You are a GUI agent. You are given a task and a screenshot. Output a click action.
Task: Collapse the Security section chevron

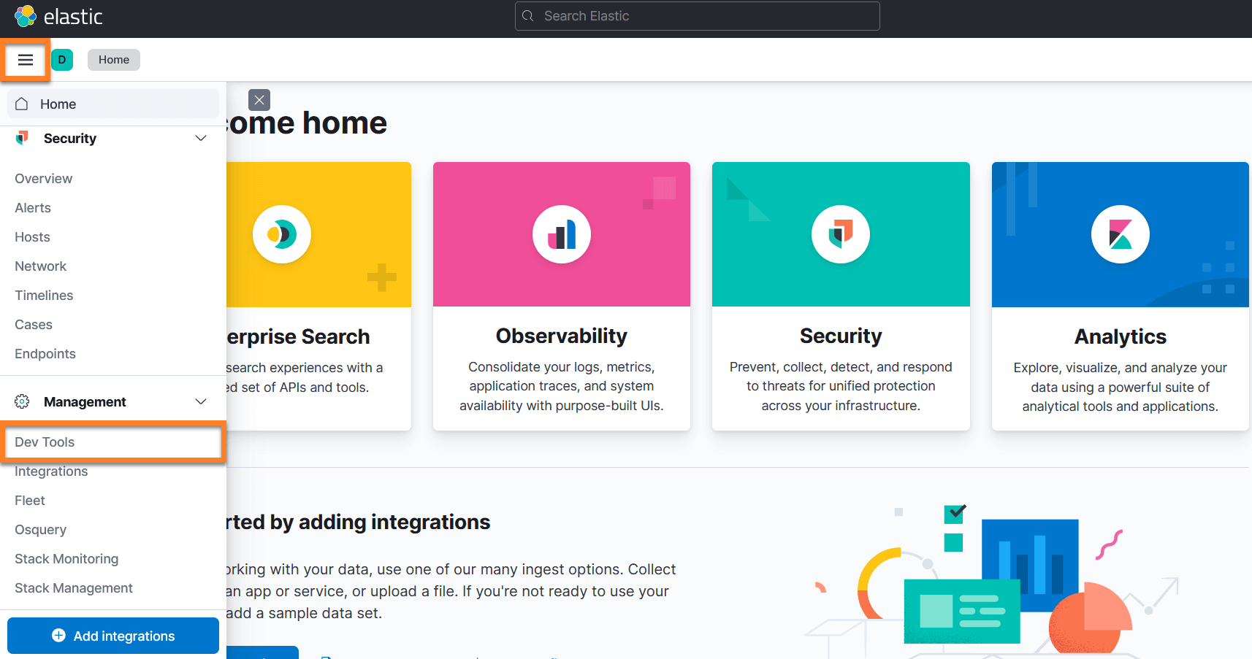201,138
